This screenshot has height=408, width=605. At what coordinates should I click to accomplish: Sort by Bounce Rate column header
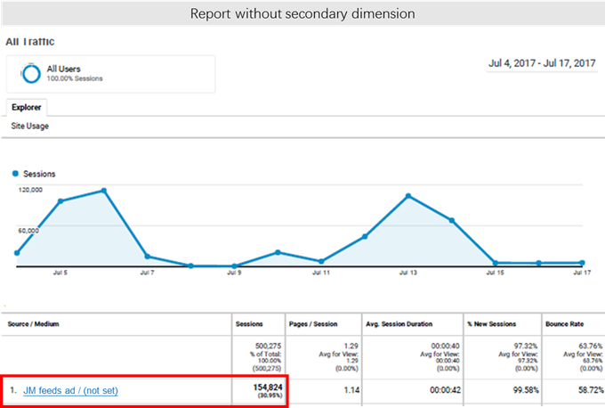[x=564, y=323]
